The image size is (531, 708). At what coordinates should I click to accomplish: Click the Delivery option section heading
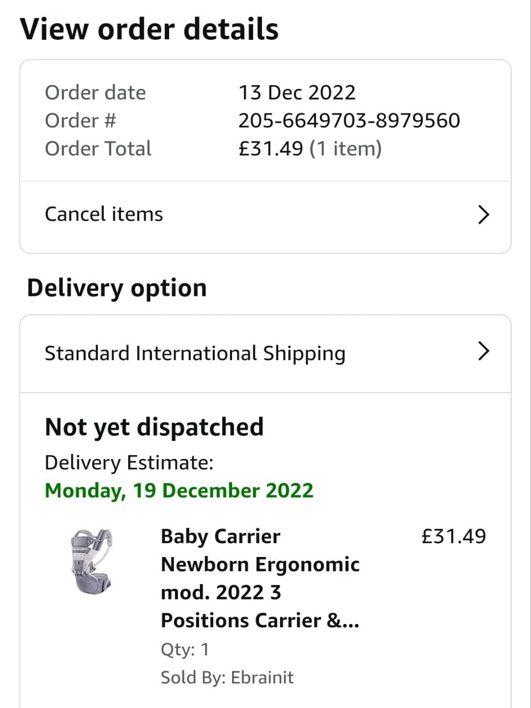[x=117, y=288]
